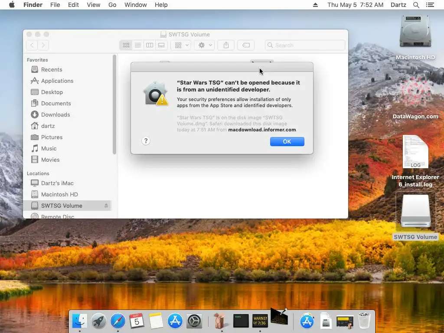Click the date and time in the menu bar
This screenshot has width=444, height=333.
(356, 5)
